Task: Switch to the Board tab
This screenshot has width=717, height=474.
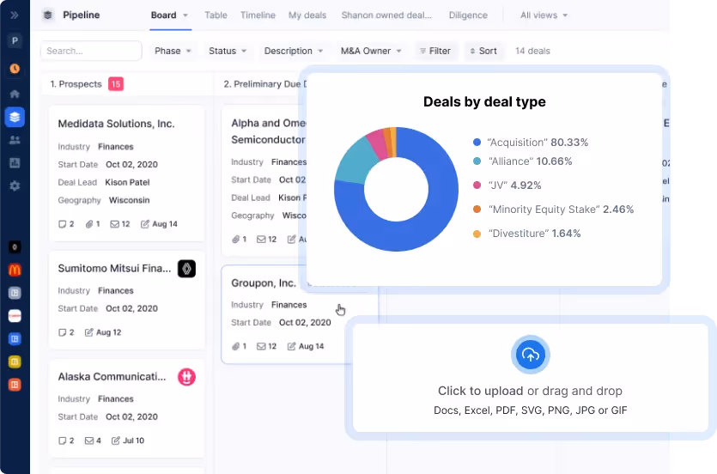Action: (x=164, y=15)
